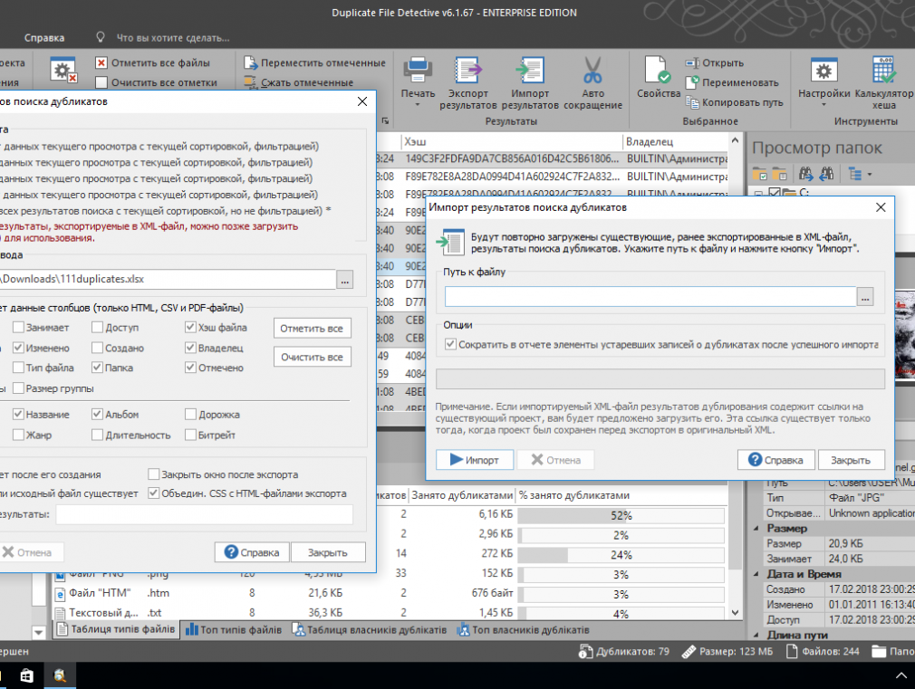Open Microsoft Store from the taskbar
Image resolution: width=915 pixels, height=689 pixels.
(x=27, y=675)
